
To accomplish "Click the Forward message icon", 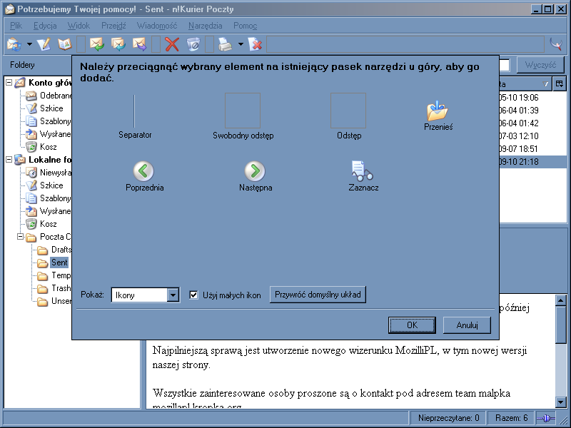I will click(x=139, y=44).
